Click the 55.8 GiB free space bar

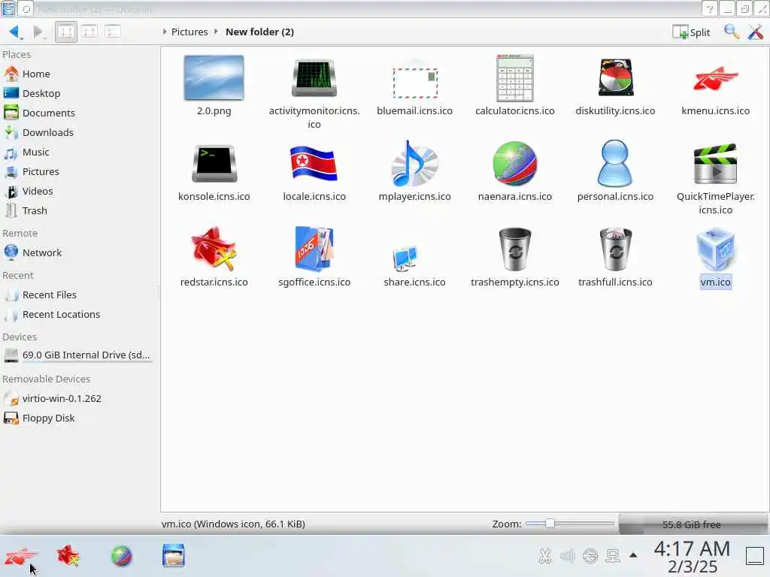[693, 524]
